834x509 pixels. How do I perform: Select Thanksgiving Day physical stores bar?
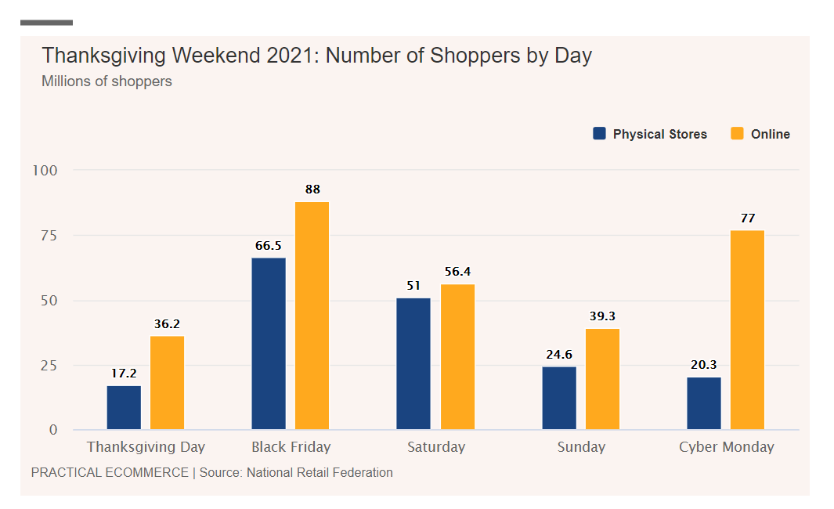coord(124,407)
